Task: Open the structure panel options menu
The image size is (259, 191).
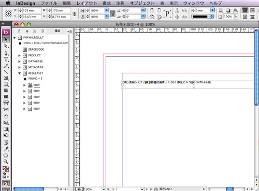Action: (x=69, y=31)
